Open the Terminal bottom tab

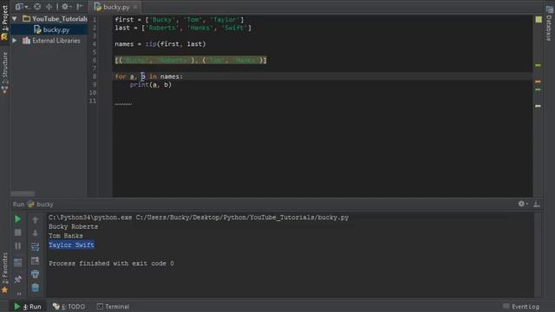pos(113,306)
